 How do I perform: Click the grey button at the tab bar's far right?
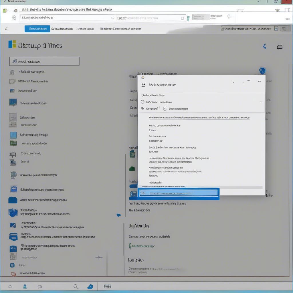tap(285, 29)
